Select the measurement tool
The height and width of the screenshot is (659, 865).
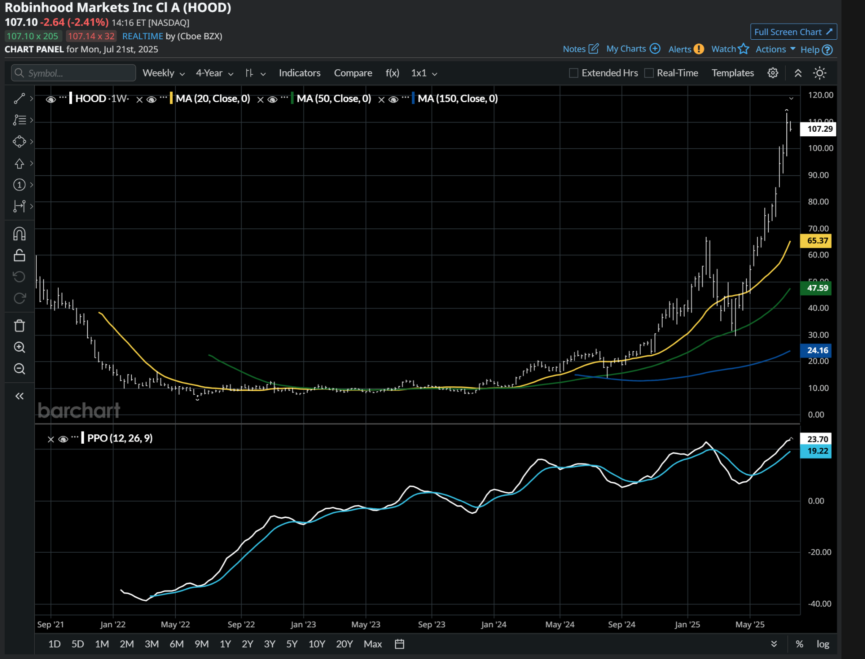(19, 206)
